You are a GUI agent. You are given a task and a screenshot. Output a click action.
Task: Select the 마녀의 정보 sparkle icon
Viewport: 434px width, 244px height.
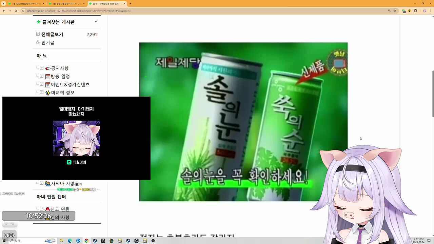48,93
